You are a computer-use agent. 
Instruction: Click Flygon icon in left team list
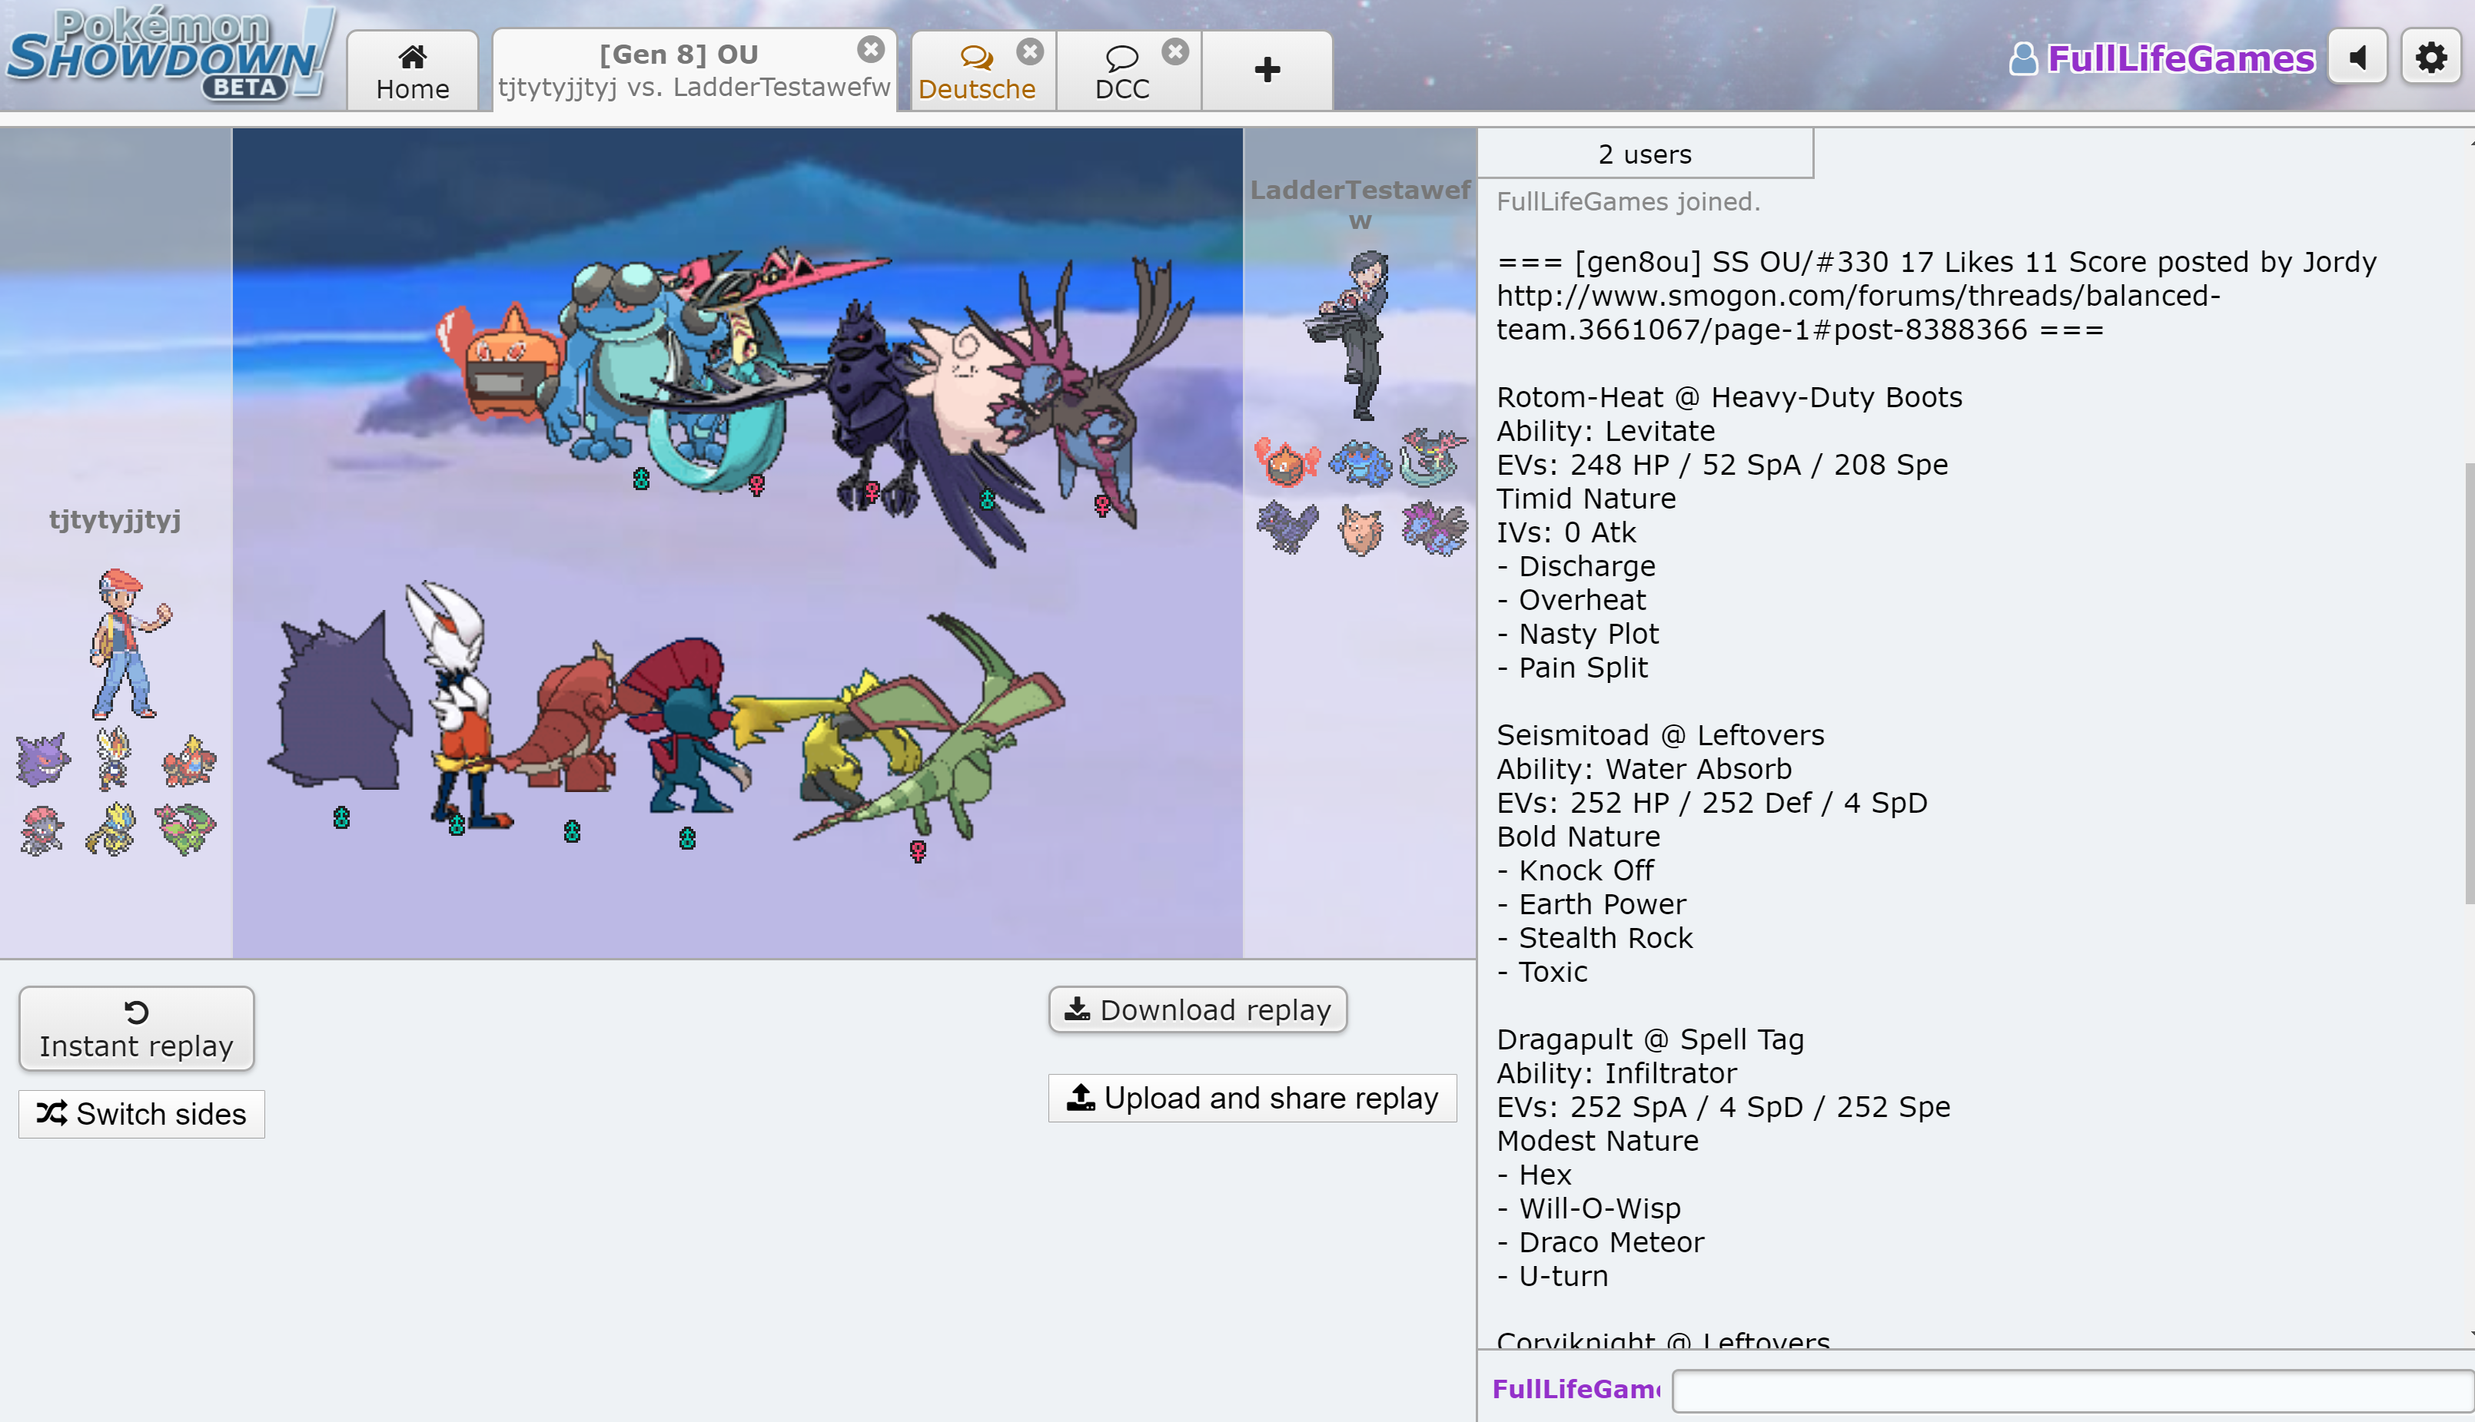point(184,828)
